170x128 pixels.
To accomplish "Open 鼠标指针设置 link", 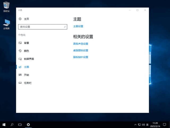I will [80, 57].
